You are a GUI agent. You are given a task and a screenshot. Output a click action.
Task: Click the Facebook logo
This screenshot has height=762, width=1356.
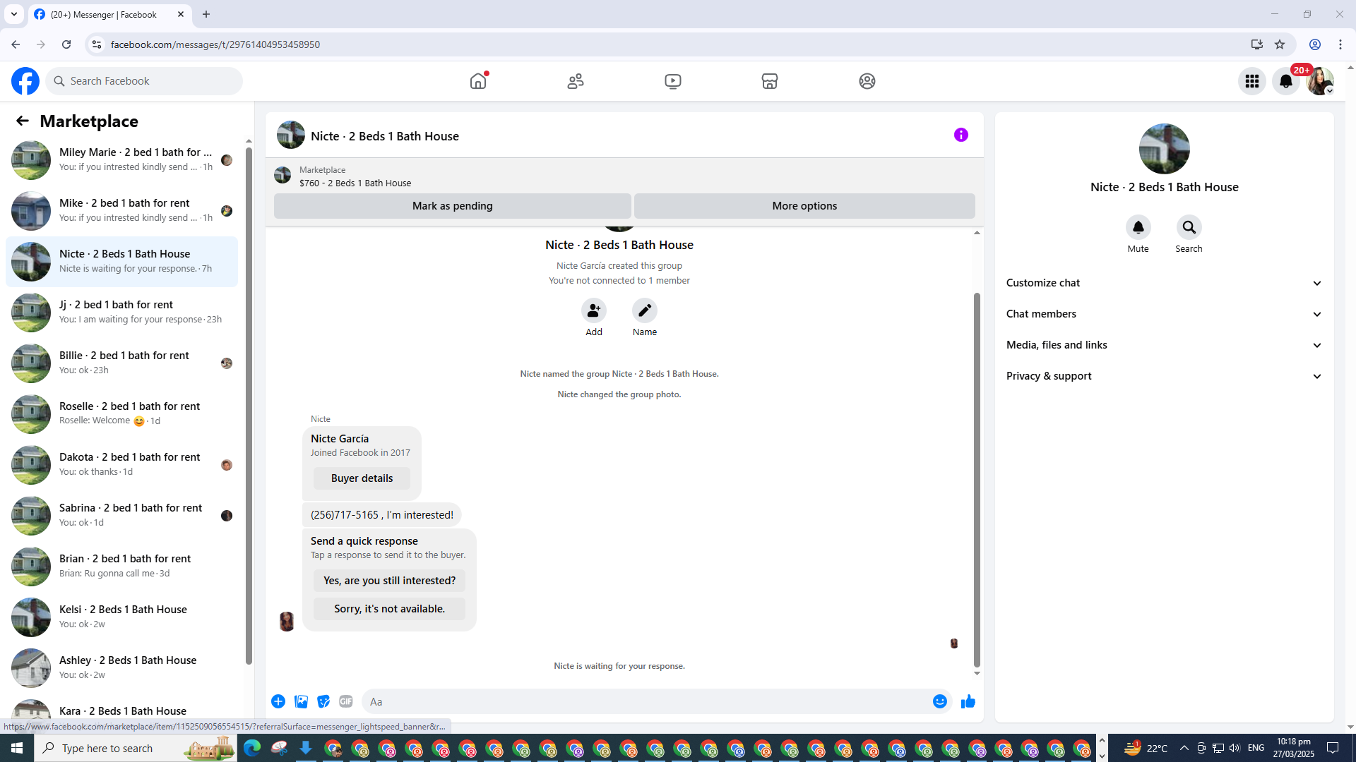[x=25, y=81]
